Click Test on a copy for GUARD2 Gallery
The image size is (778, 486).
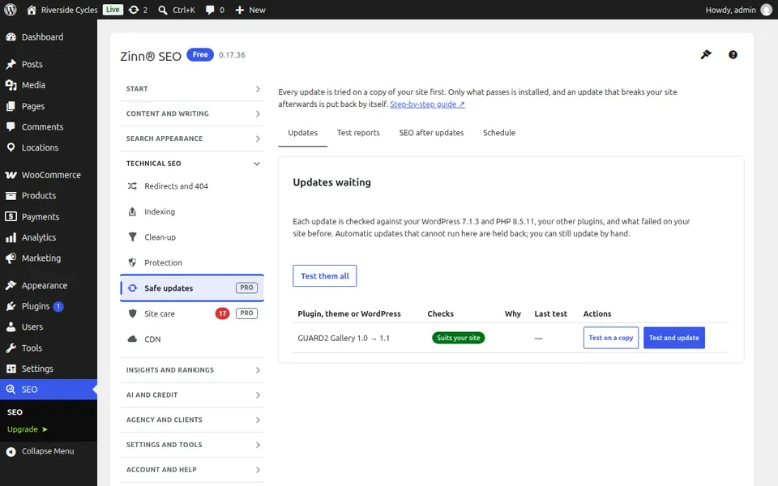pos(611,338)
